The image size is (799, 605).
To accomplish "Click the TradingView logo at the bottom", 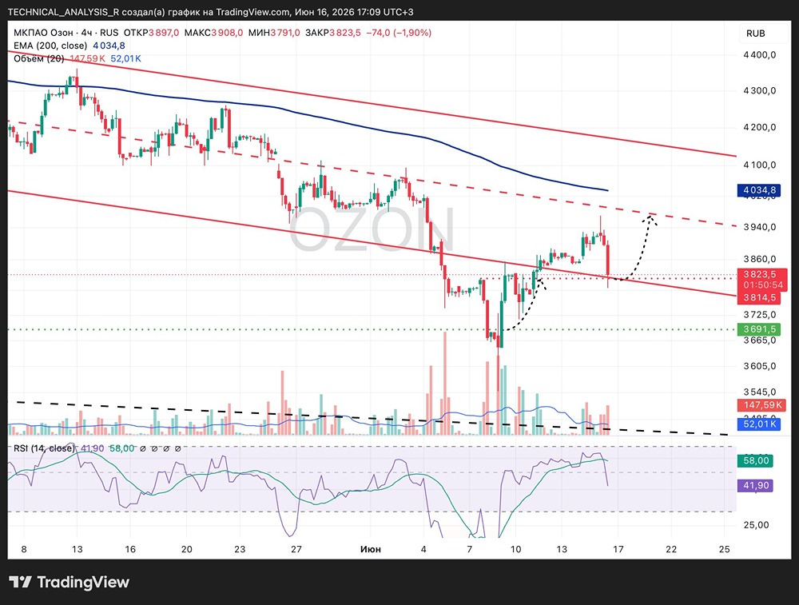I will click(69, 582).
